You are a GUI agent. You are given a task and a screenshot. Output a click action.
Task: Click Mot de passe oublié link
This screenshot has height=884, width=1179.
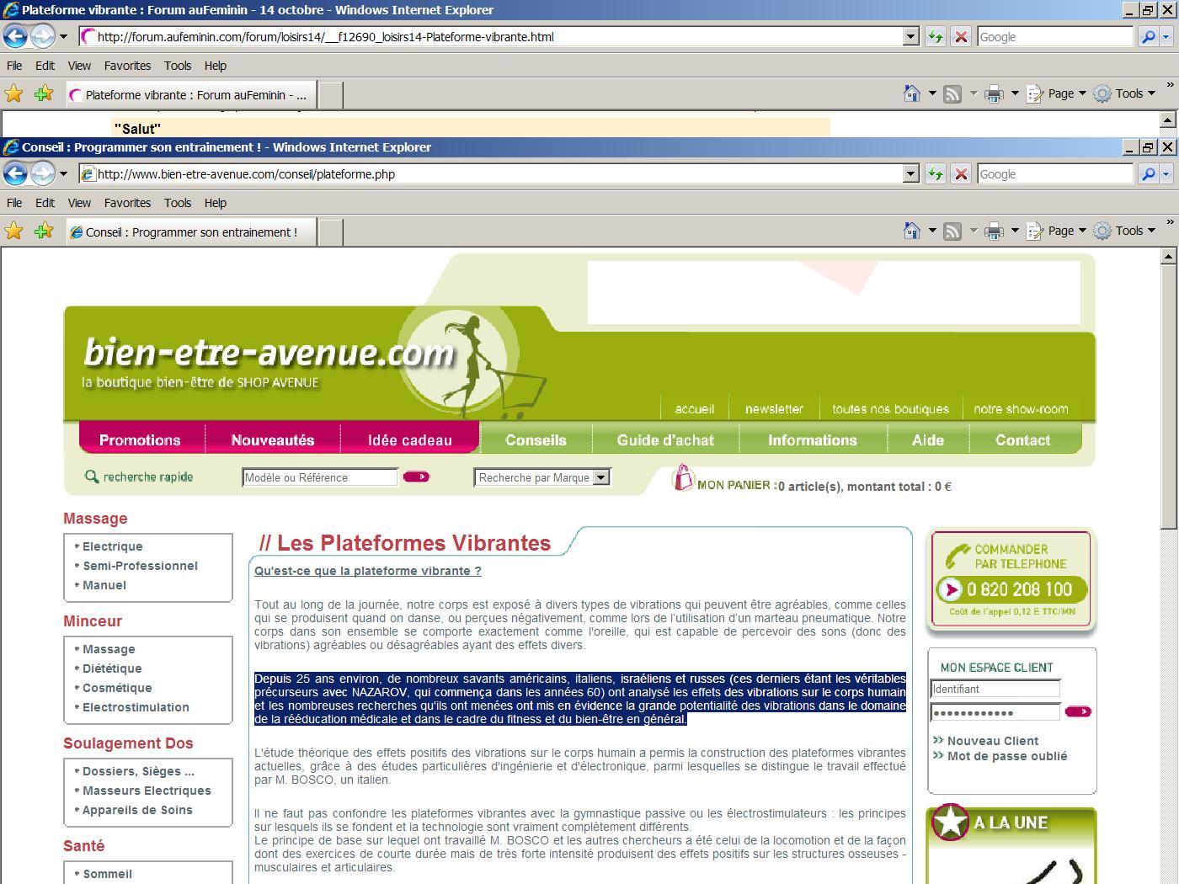(x=1007, y=756)
